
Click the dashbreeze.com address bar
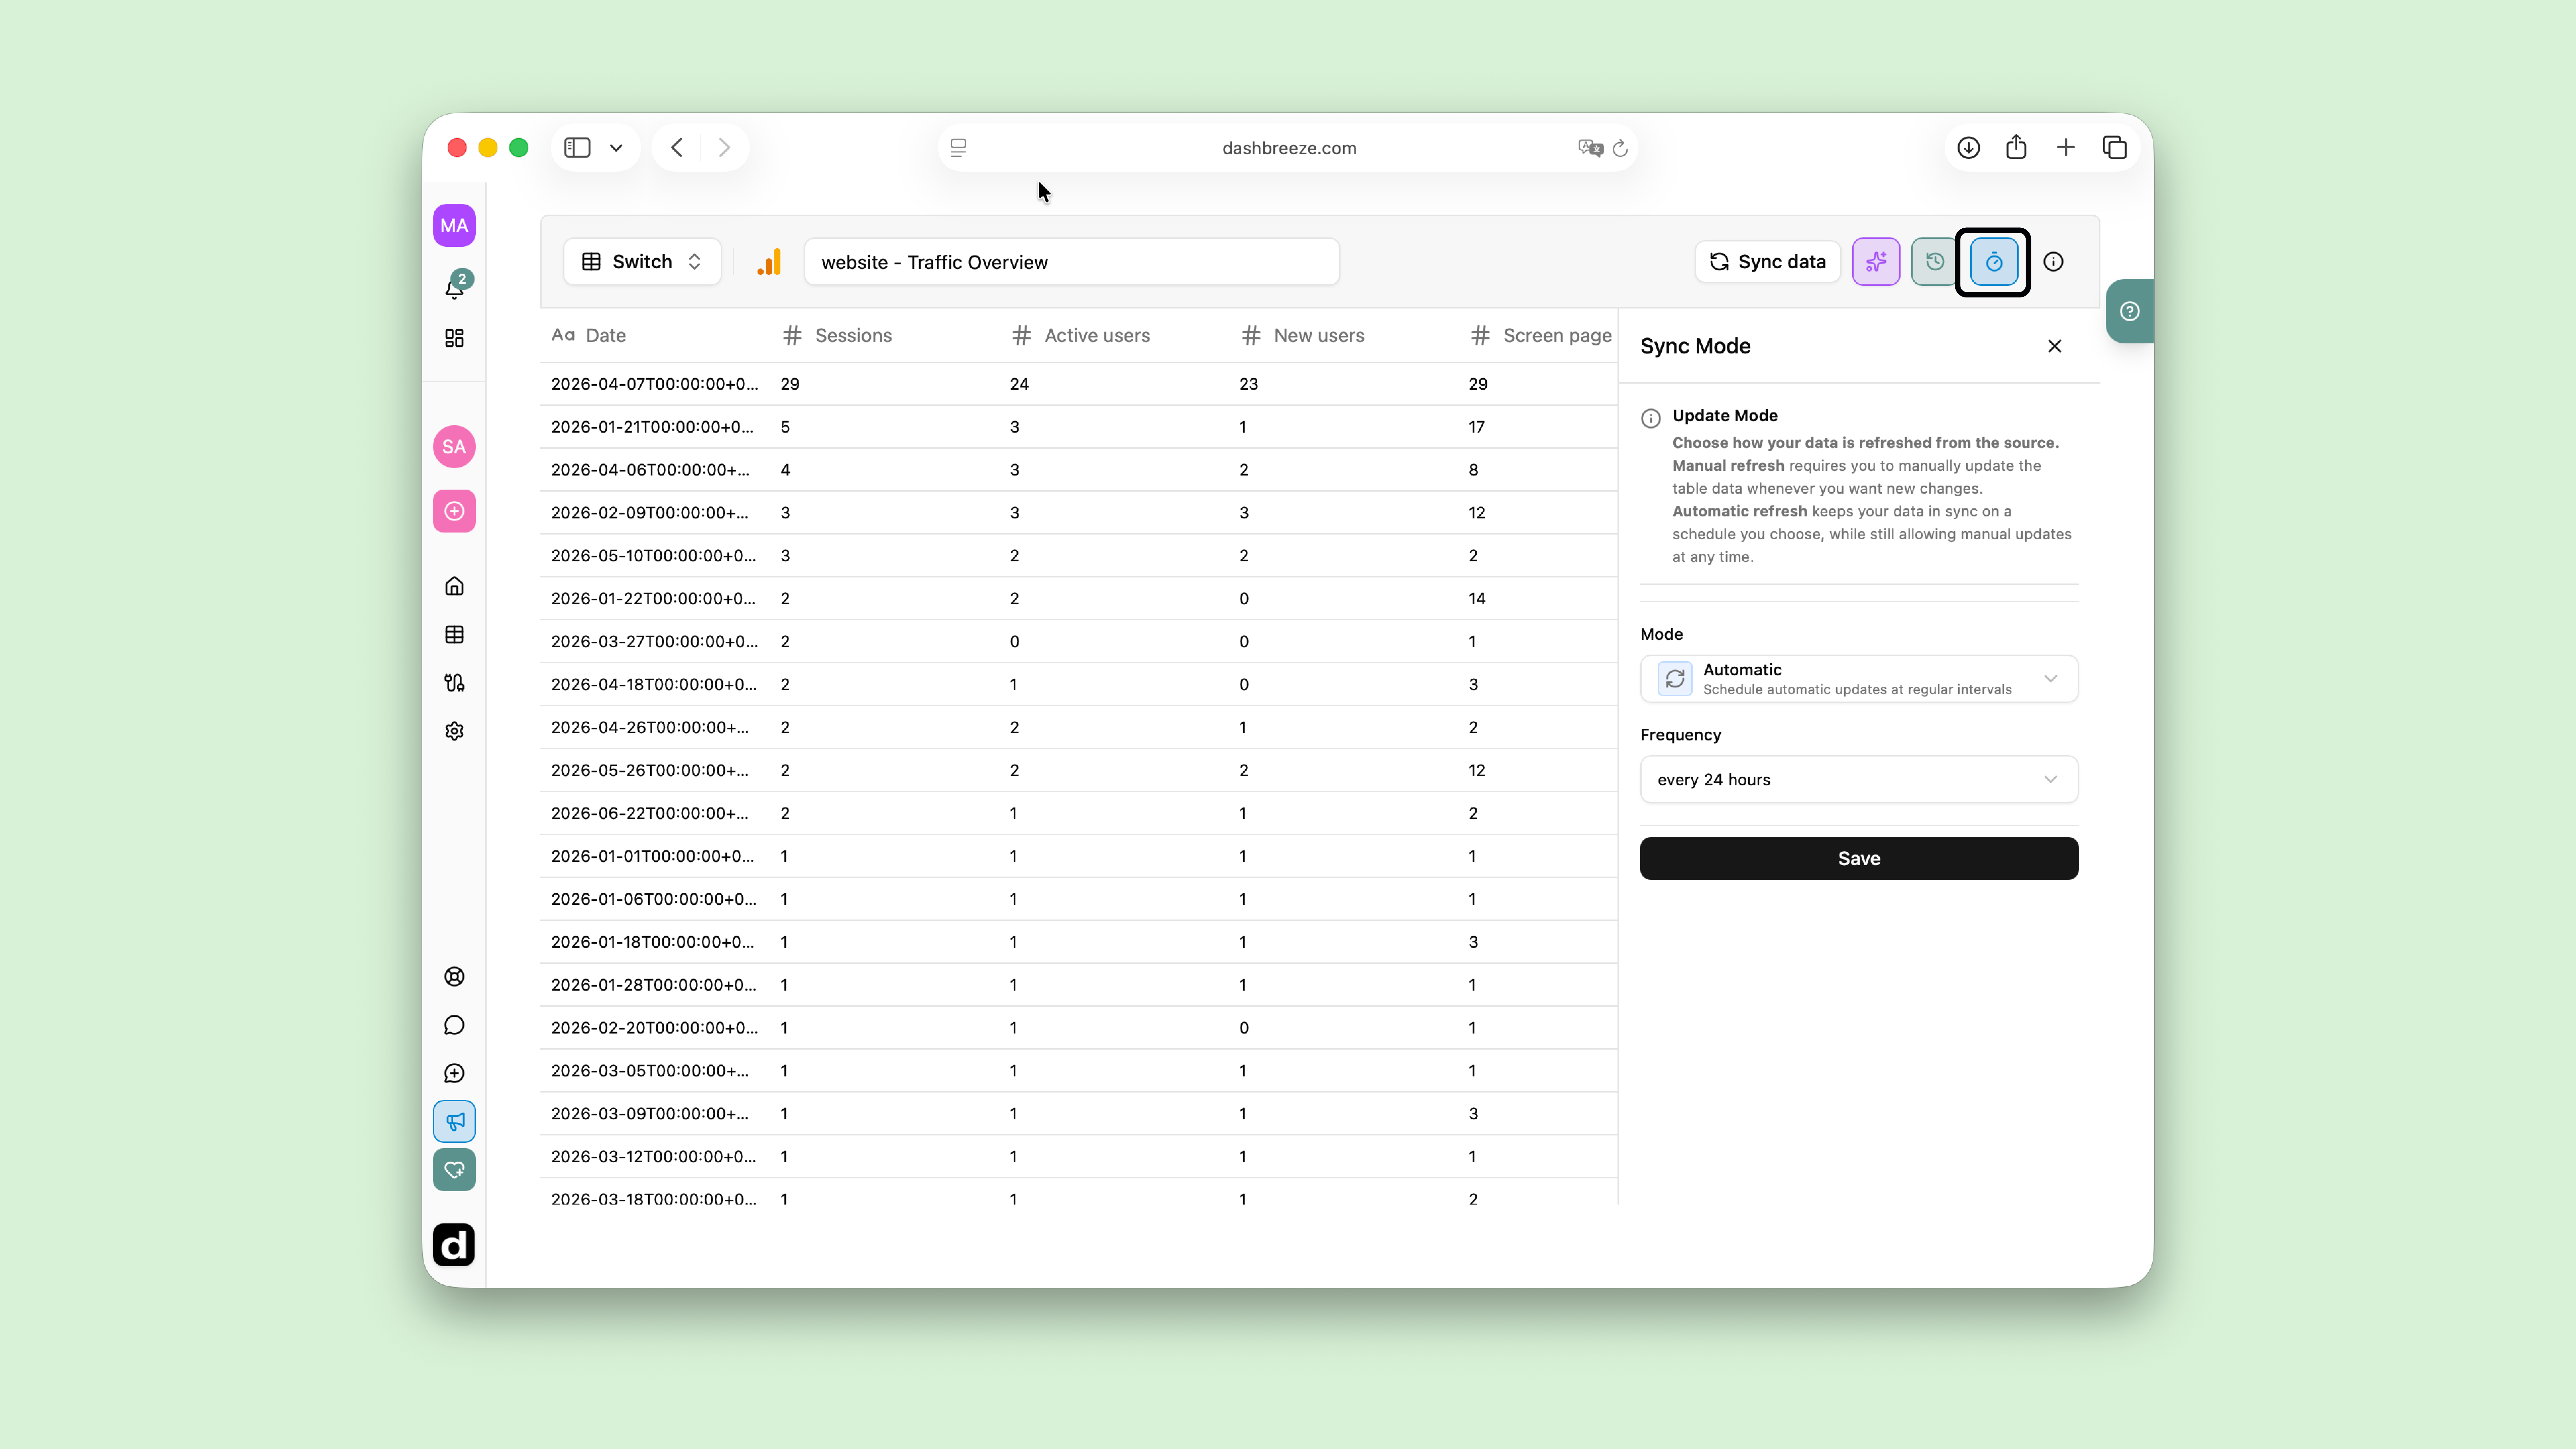(x=1288, y=148)
